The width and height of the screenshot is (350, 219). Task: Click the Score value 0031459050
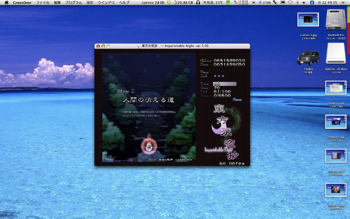[229, 64]
